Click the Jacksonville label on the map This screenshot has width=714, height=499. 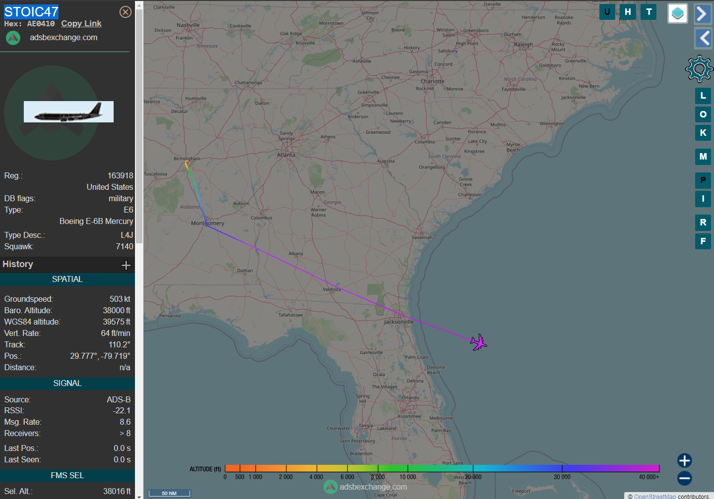point(399,322)
